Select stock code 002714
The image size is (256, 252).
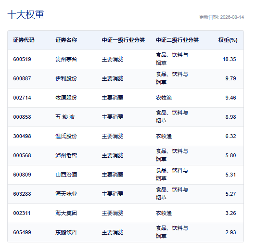22,98
